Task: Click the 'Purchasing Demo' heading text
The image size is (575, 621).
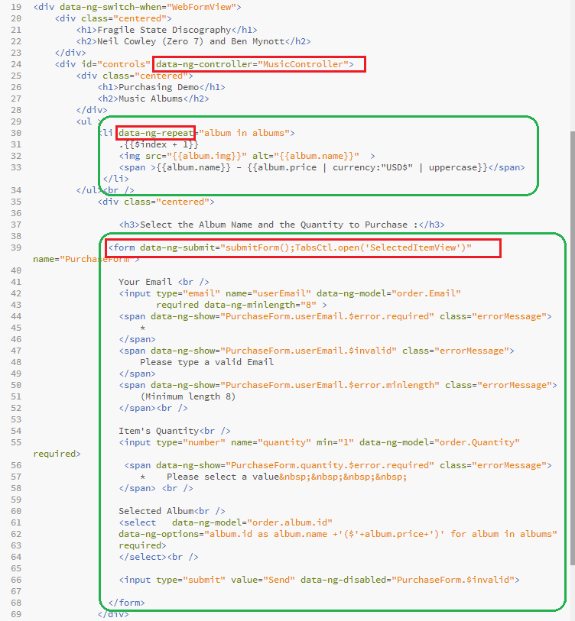Action: (x=158, y=87)
